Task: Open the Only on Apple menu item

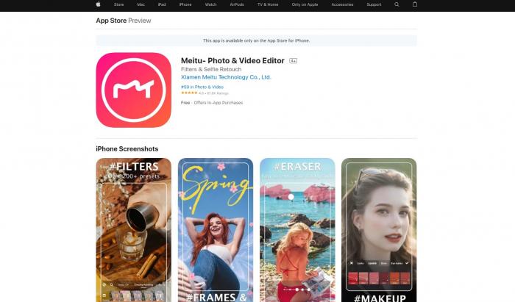Action: click(x=305, y=4)
